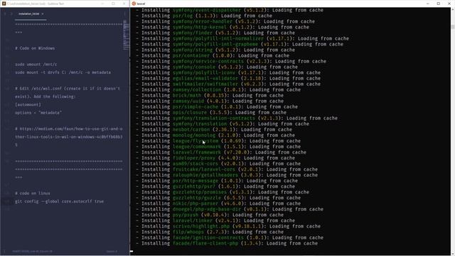The image size is (455, 256).
Task: Click 'brick/math' in terminal output
Action: (x=186, y=95)
